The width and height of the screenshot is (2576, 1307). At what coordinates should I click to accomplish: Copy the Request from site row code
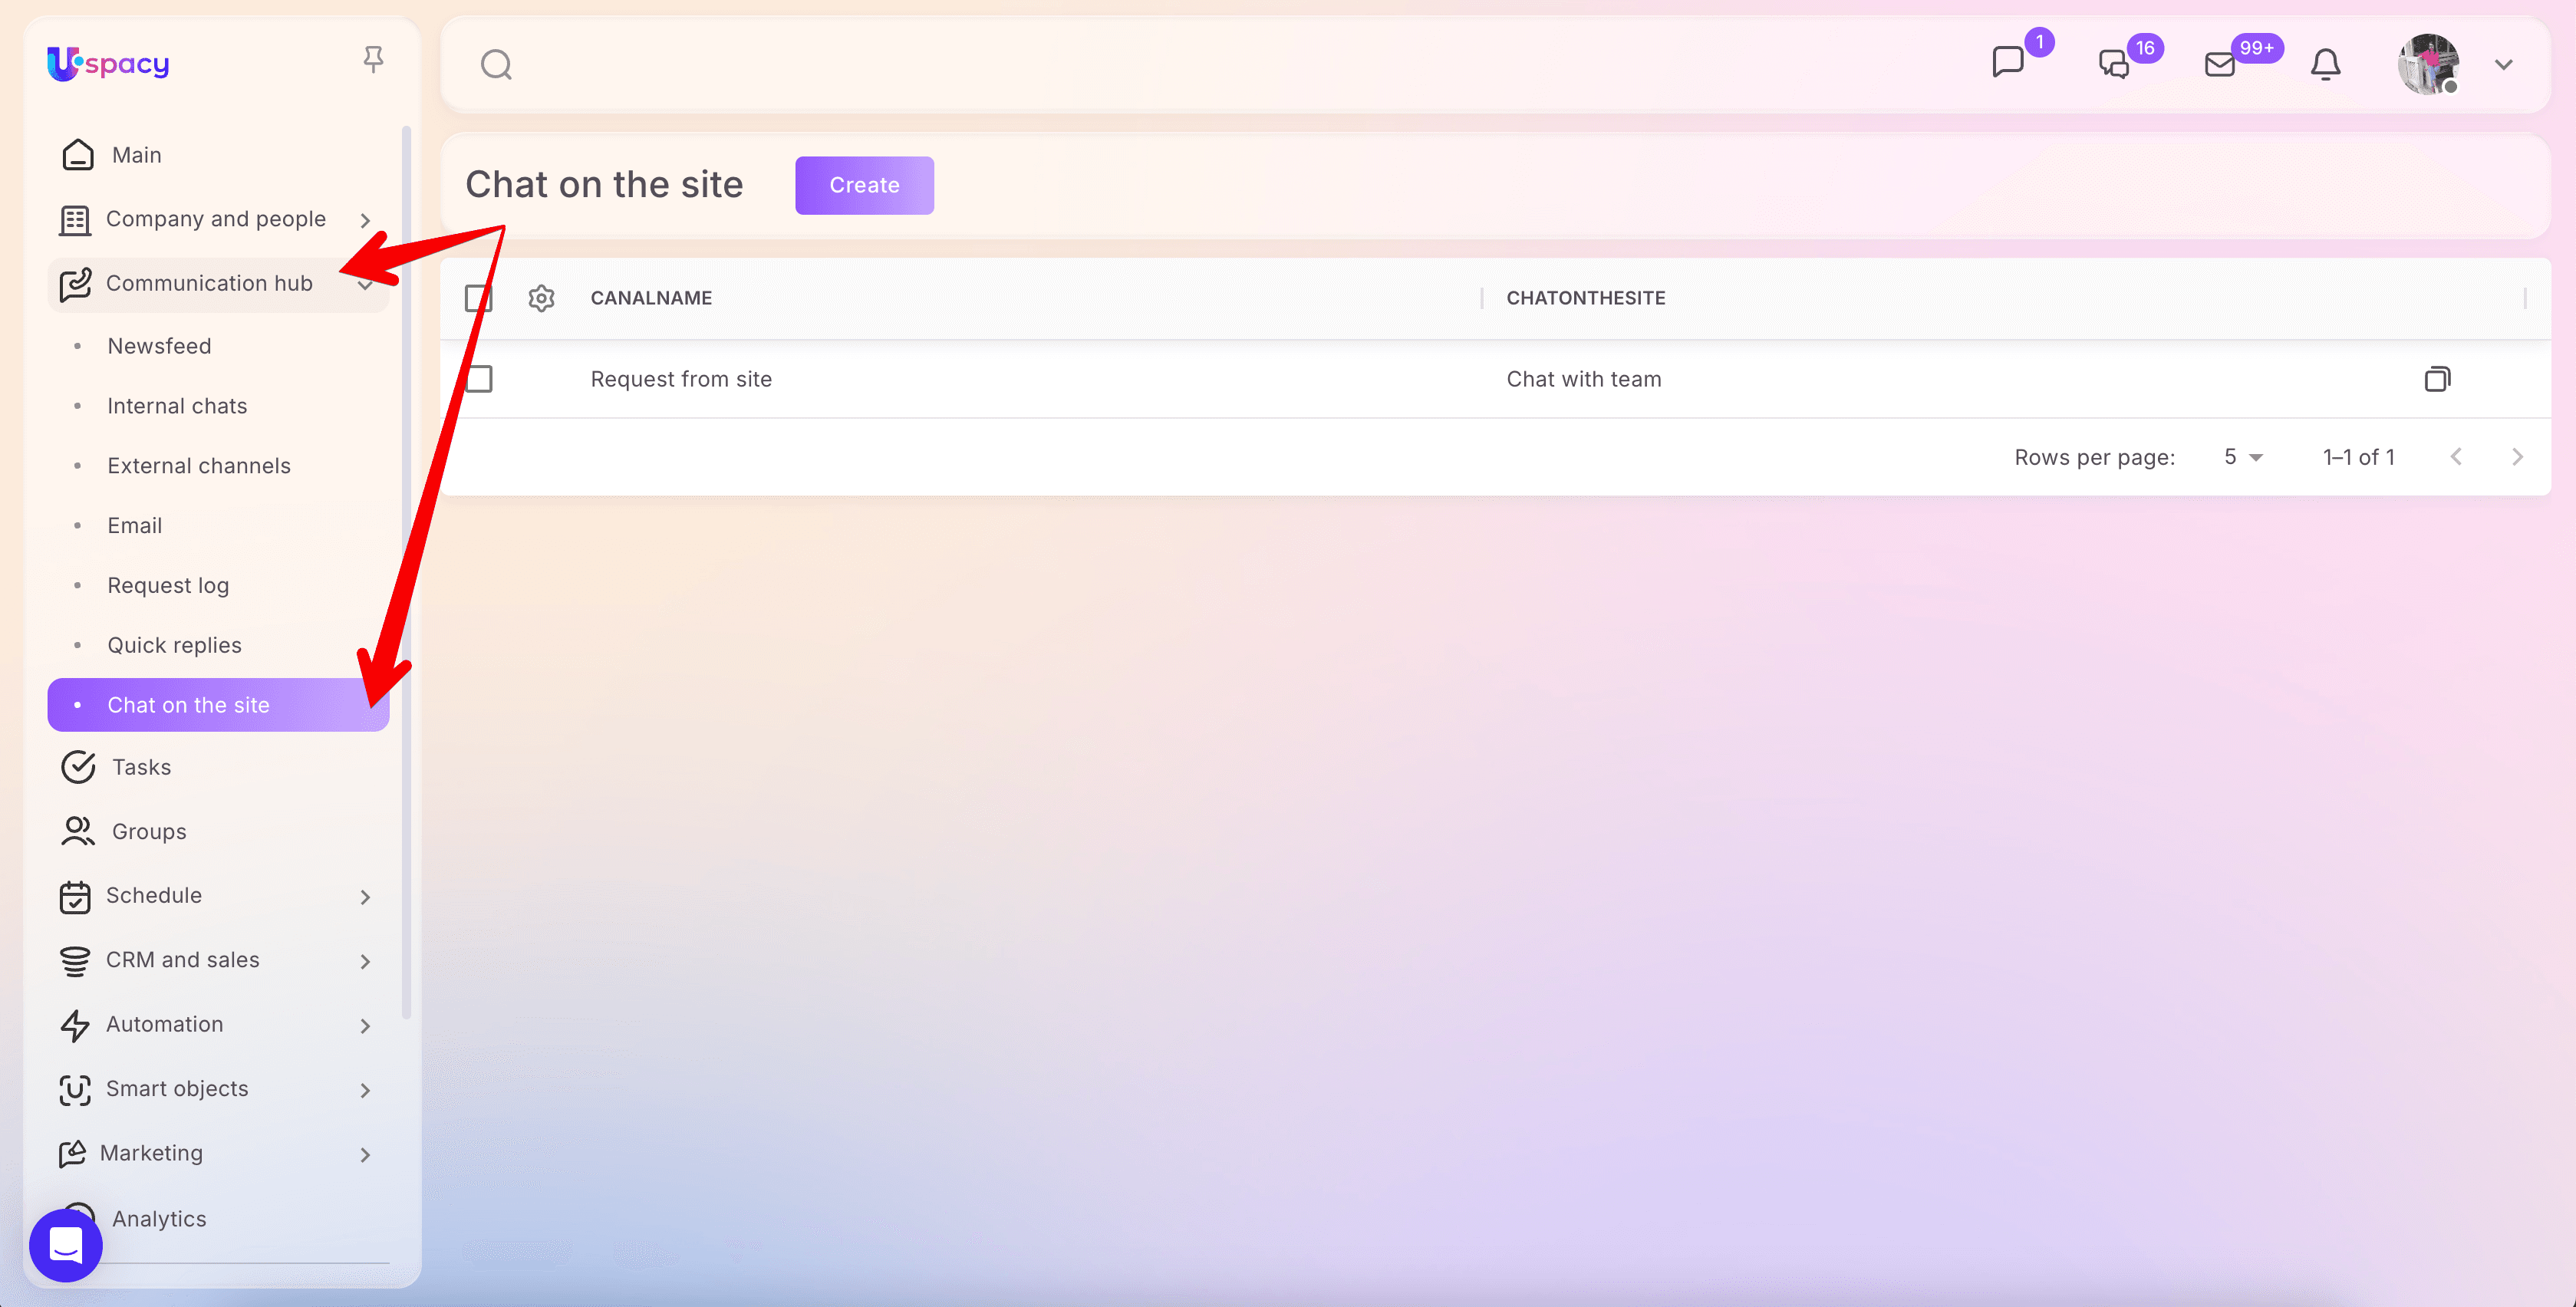[x=2437, y=379]
